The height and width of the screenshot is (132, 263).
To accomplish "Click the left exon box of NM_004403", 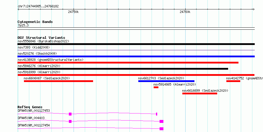I will [70, 121].
